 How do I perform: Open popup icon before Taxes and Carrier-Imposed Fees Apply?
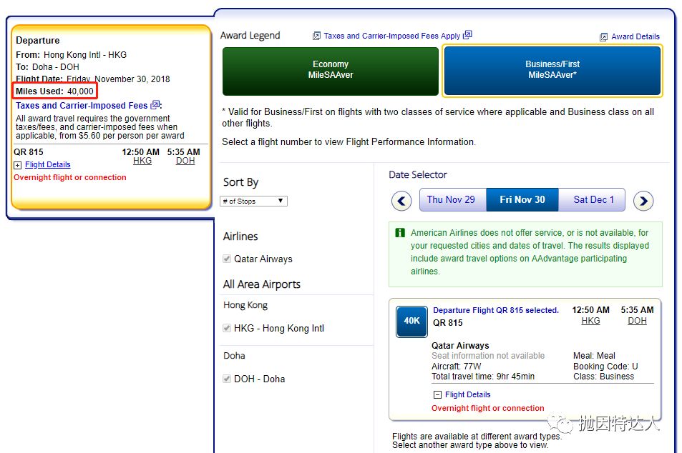[316, 36]
